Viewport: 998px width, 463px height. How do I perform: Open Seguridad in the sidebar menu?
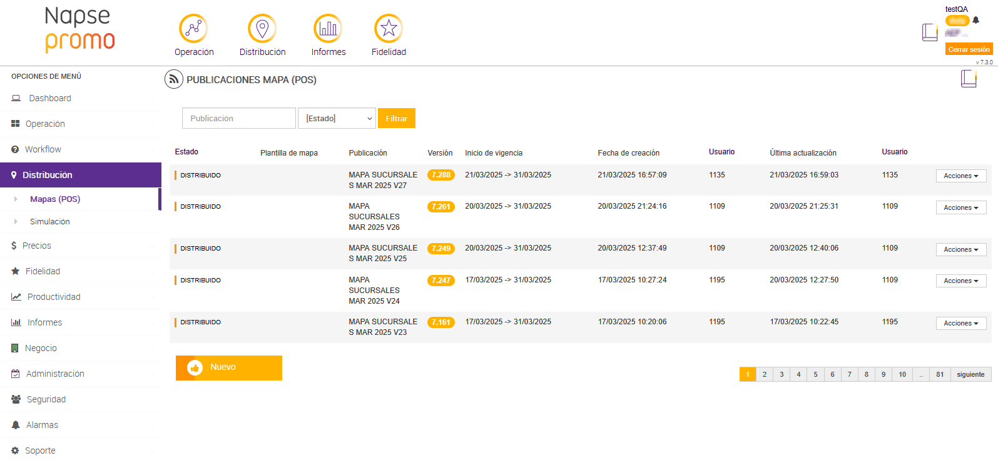tap(46, 399)
